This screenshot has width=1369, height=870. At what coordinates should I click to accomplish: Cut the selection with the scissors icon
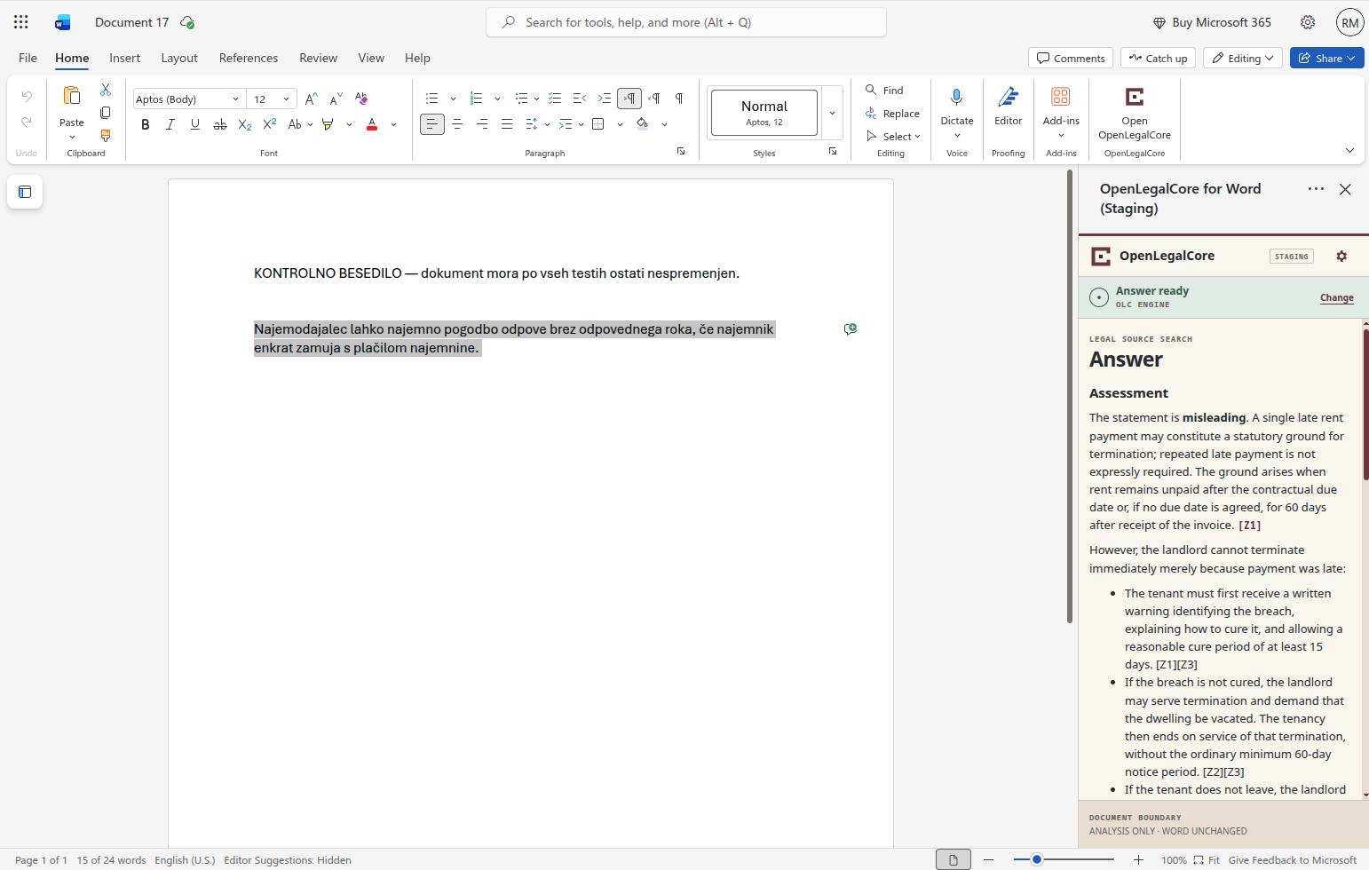(106, 90)
